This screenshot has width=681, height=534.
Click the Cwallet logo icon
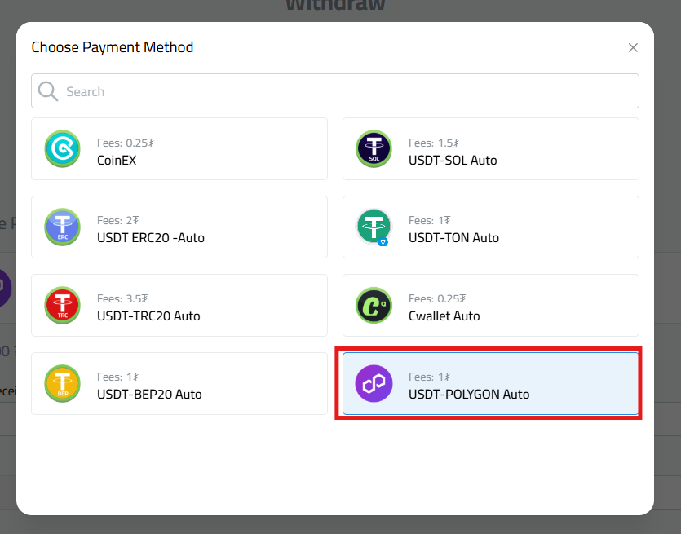point(374,305)
